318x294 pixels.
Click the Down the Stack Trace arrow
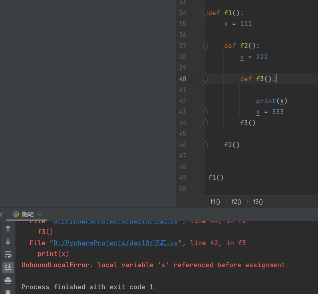(x=8, y=242)
